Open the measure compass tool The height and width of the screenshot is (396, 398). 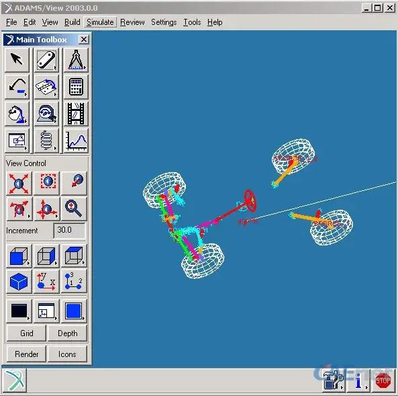coord(76,60)
